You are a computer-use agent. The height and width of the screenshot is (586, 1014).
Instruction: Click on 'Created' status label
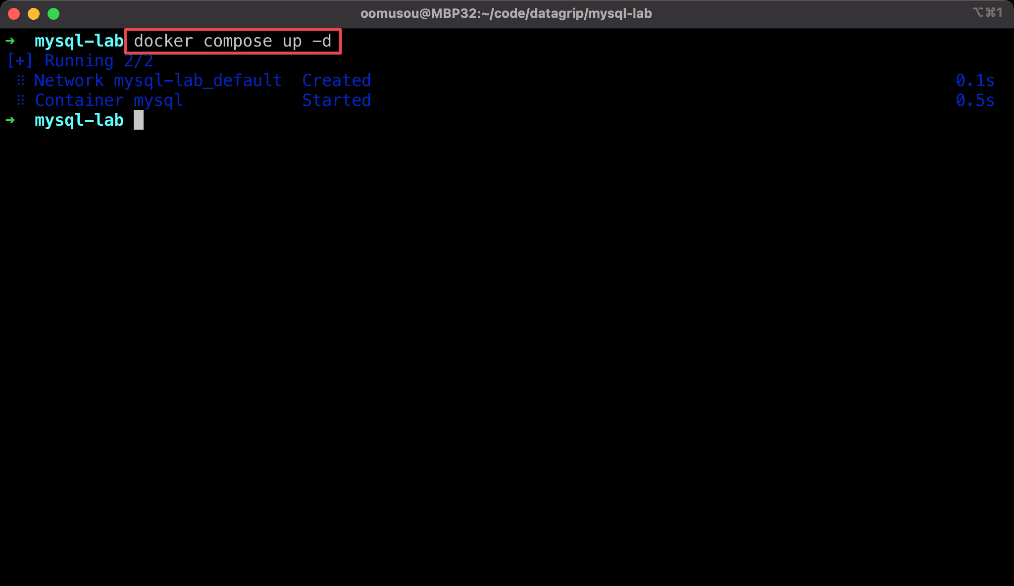coord(335,80)
